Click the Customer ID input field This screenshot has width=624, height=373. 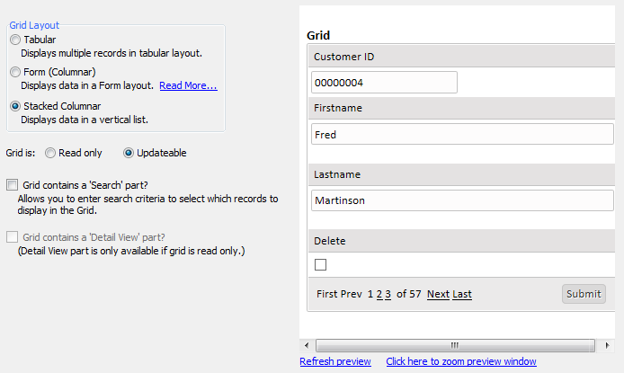[x=384, y=83]
